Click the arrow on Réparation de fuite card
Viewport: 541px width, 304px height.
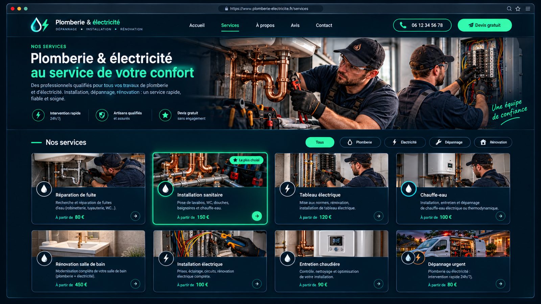click(135, 216)
